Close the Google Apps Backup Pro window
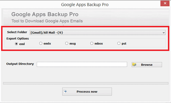Image resolution: width=171 pixels, height=103 pixels. 165,3
